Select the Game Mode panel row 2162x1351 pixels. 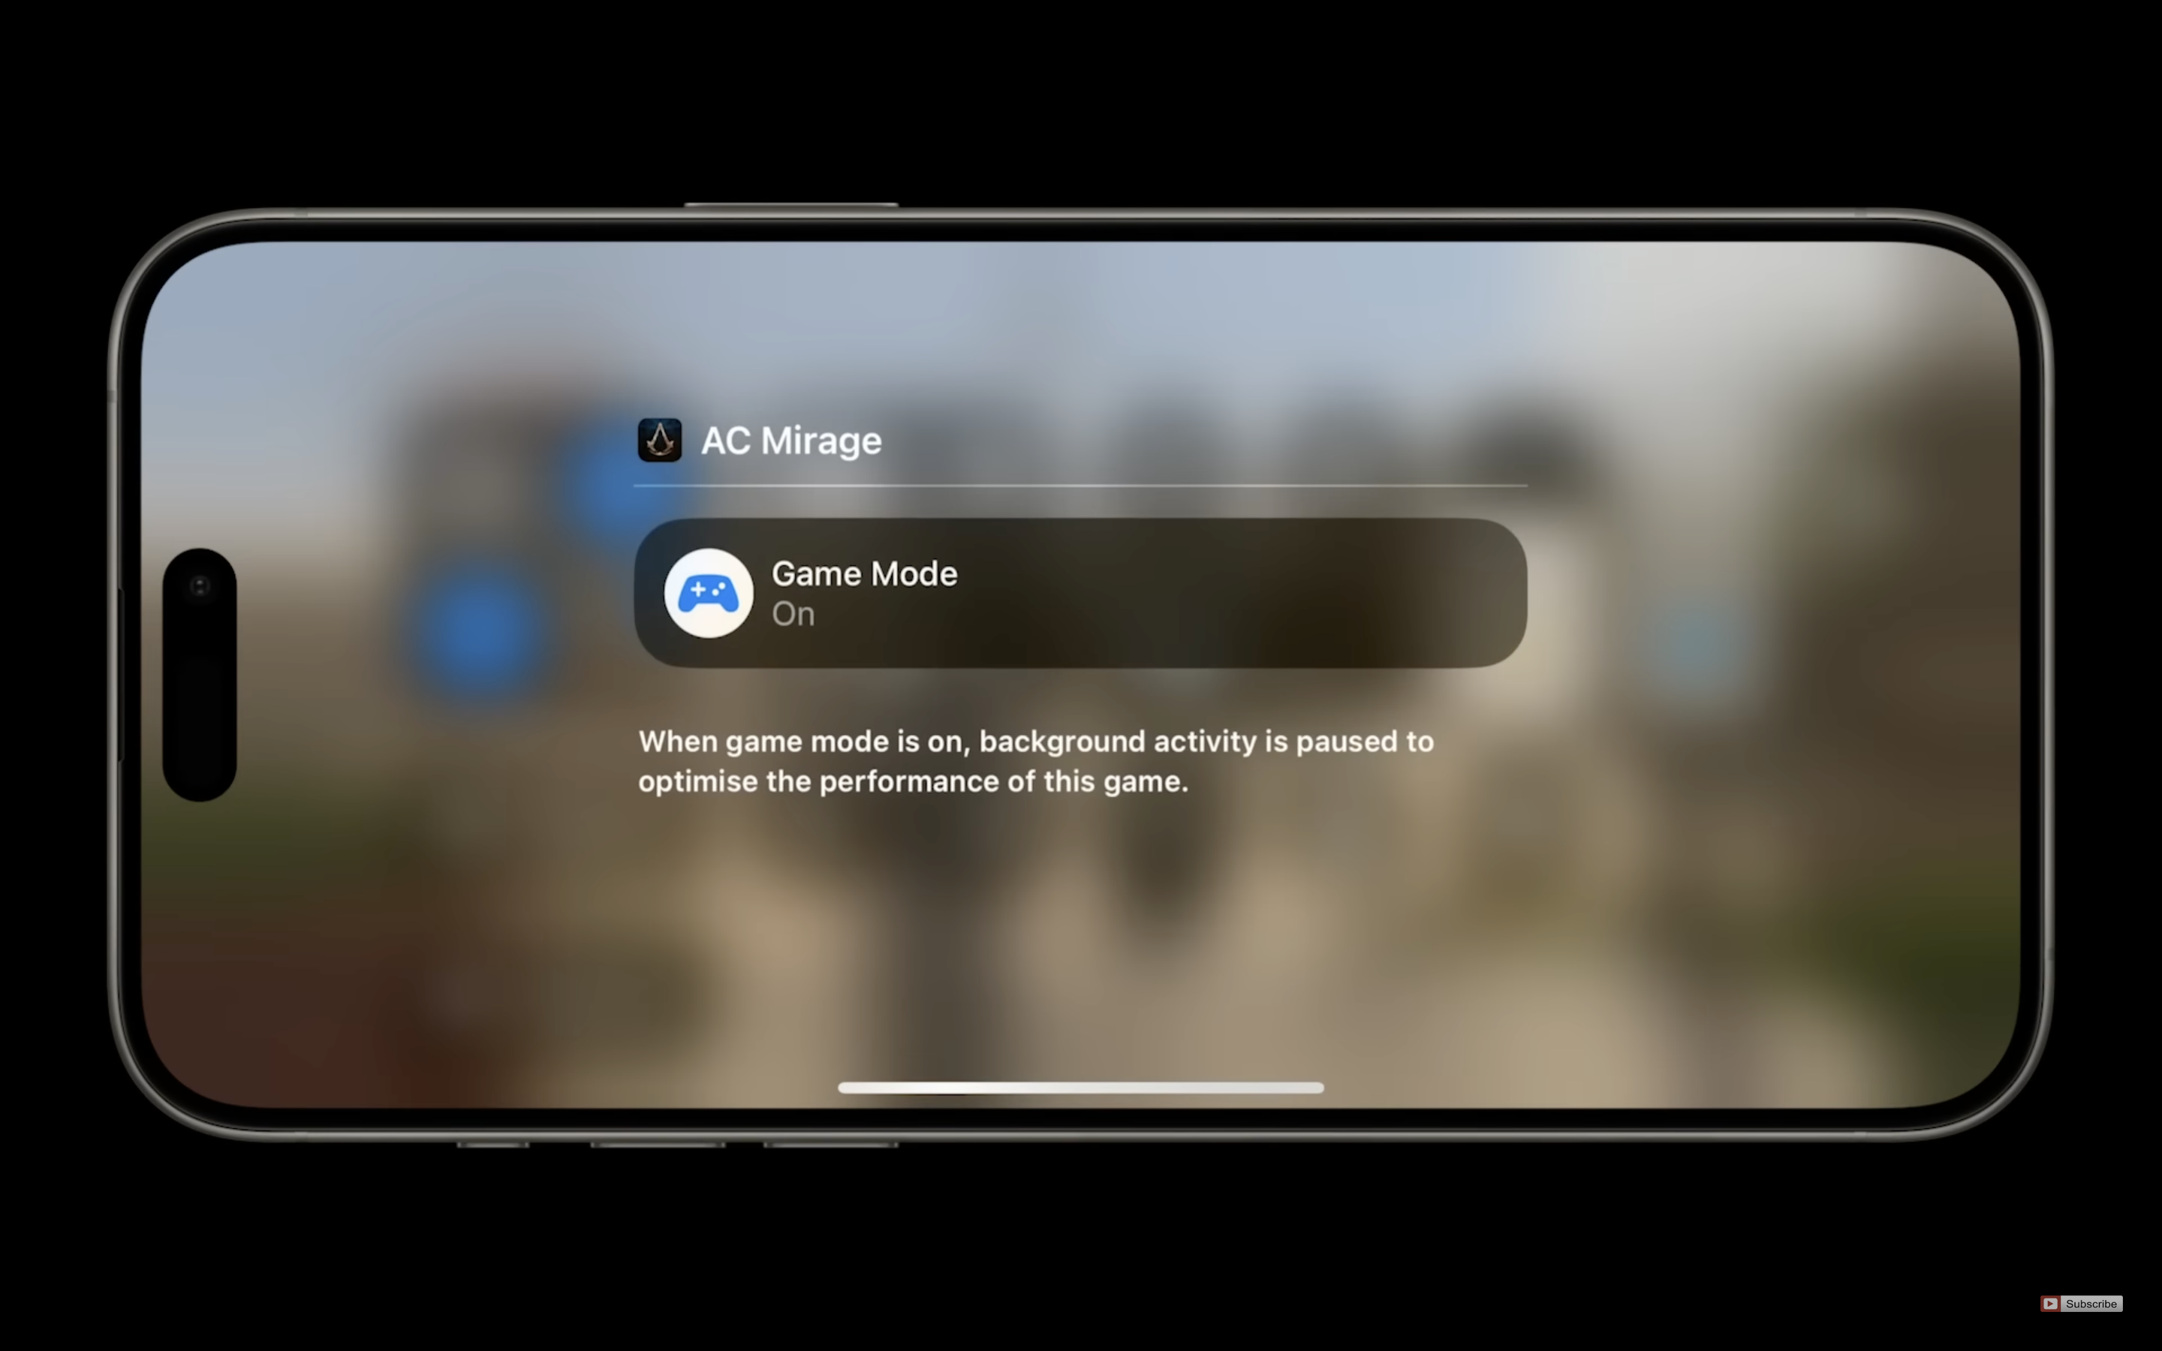[1080, 591]
